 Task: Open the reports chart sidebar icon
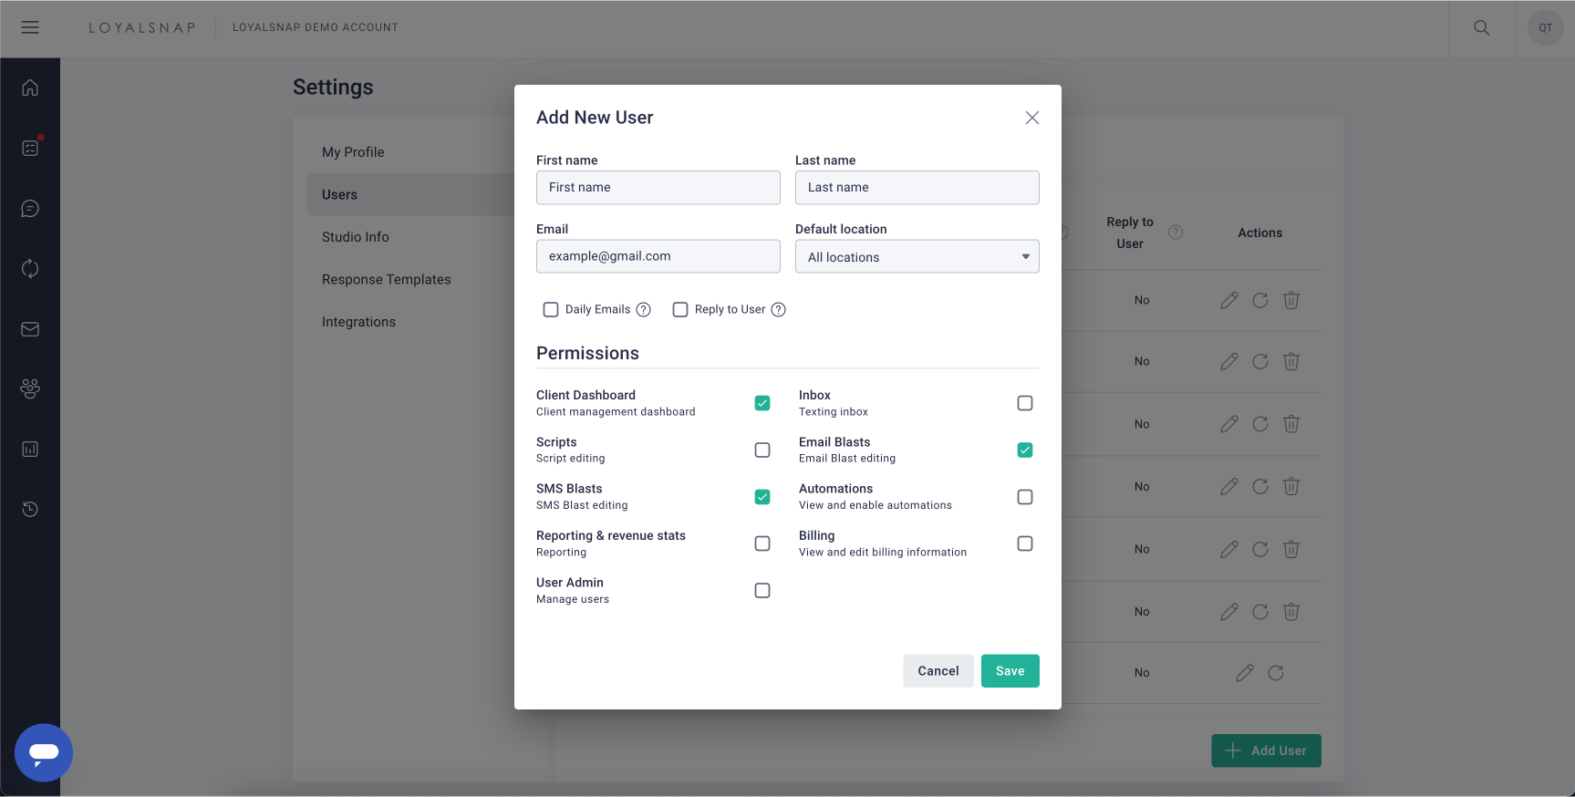pyautogui.click(x=30, y=450)
